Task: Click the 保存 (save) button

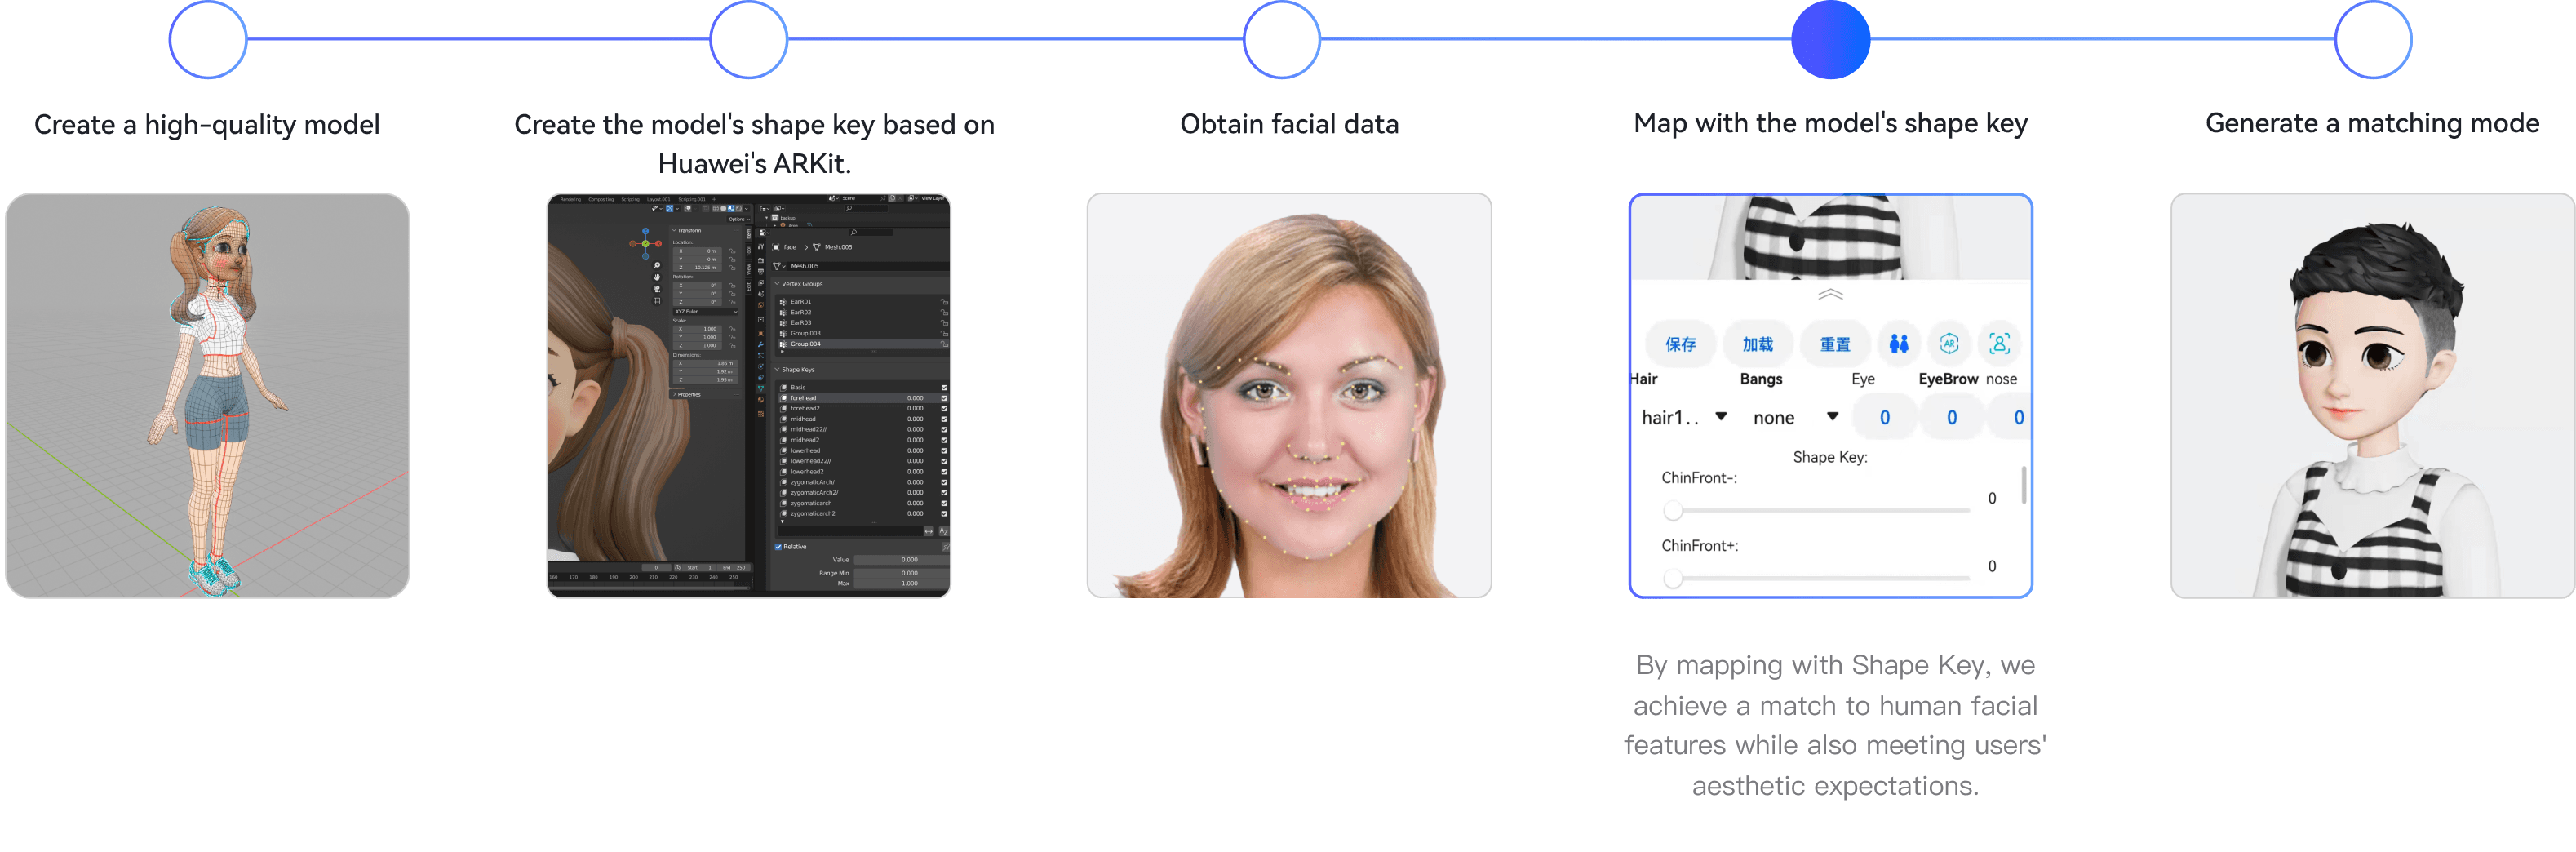Action: coord(1680,344)
